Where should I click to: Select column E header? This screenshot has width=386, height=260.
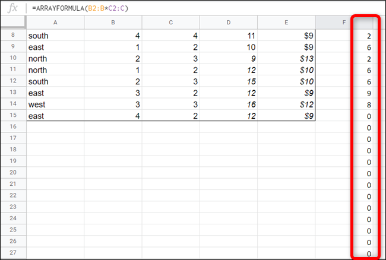click(286, 23)
